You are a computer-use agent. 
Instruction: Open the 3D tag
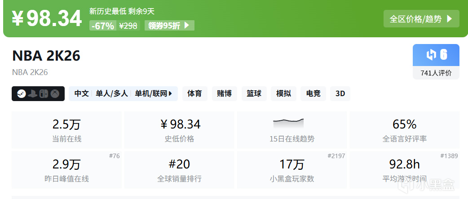pos(340,94)
